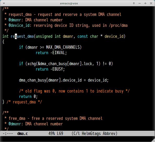Click on xchg function call
Viewport: 155px width, 142px height.
pos(32,64)
